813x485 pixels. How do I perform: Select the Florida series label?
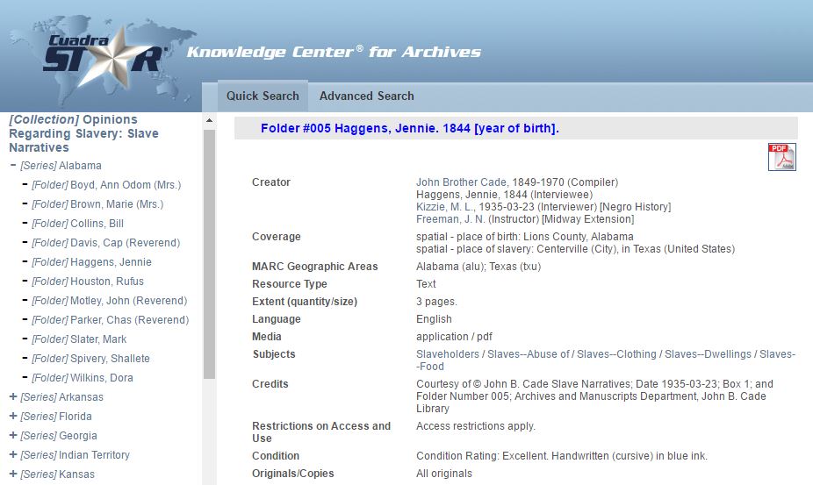[56, 416]
